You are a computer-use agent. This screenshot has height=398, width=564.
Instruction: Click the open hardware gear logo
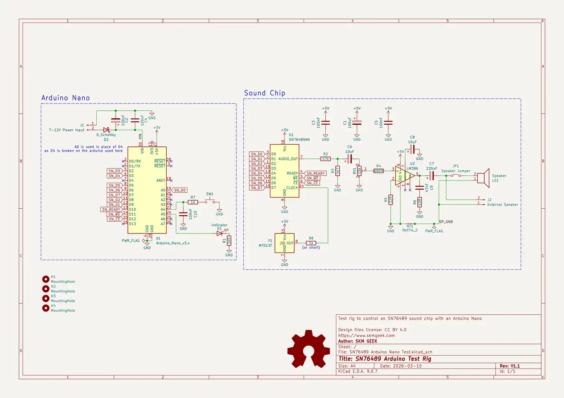(x=308, y=349)
